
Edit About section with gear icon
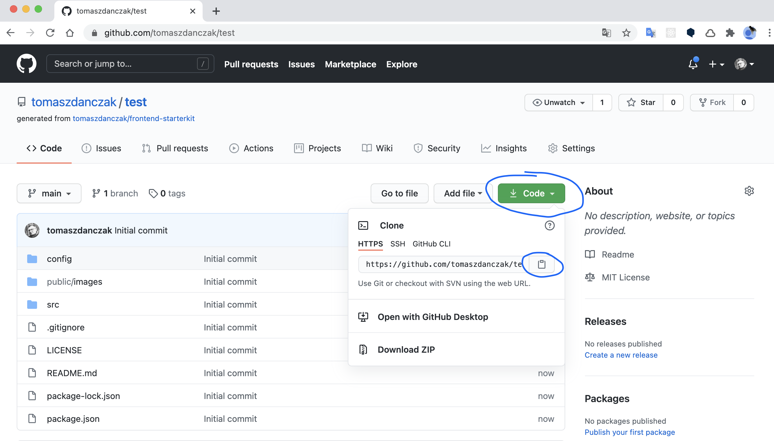749,191
